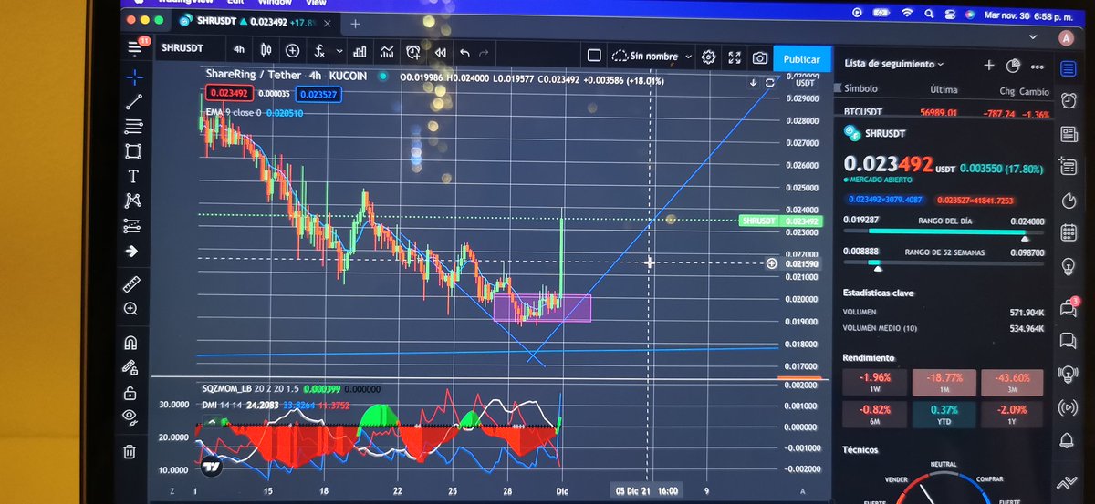Take a chart snapshot with camera icon
This screenshot has height=504, width=1095.
(x=759, y=57)
